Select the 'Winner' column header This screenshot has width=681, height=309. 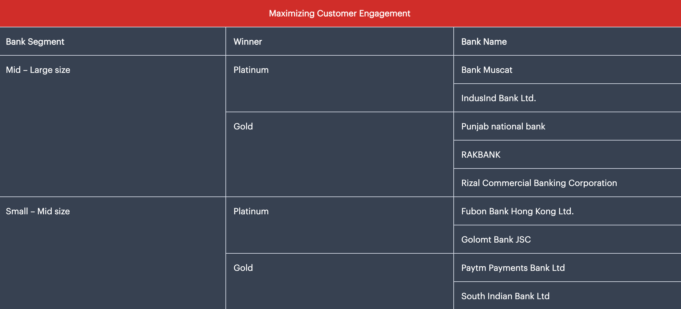point(248,42)
